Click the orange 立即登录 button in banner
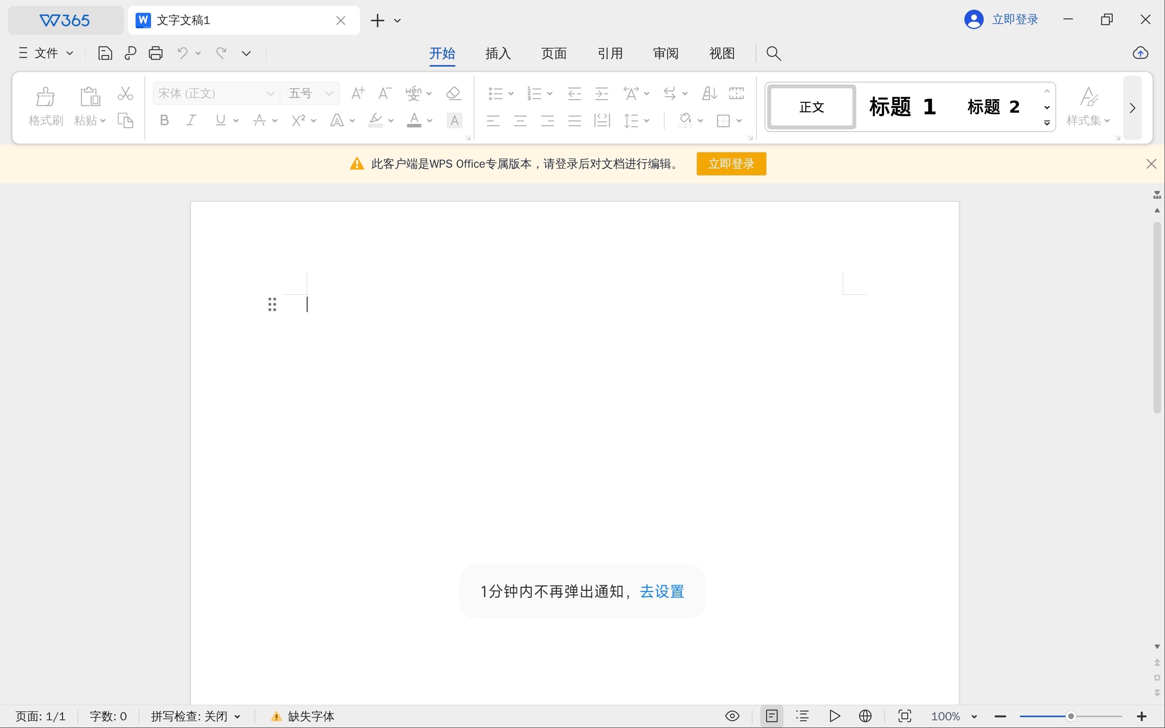This screenshot has width=1165, height=728. 731,164
